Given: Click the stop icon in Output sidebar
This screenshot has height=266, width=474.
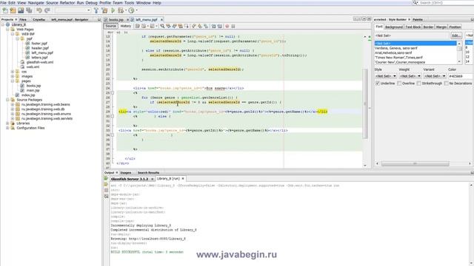Looking at the screenshot, I should [106, 191].
